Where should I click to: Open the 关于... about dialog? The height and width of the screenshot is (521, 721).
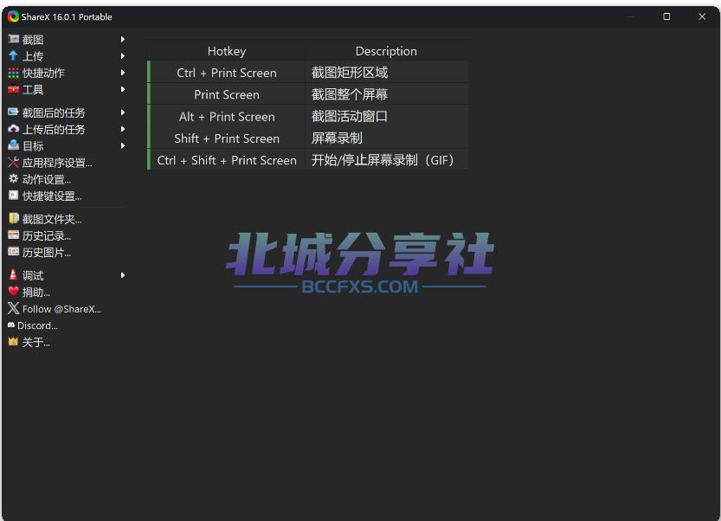tap(68, 342)
